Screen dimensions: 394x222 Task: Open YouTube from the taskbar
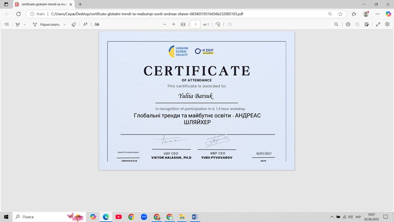coord(119,217)
